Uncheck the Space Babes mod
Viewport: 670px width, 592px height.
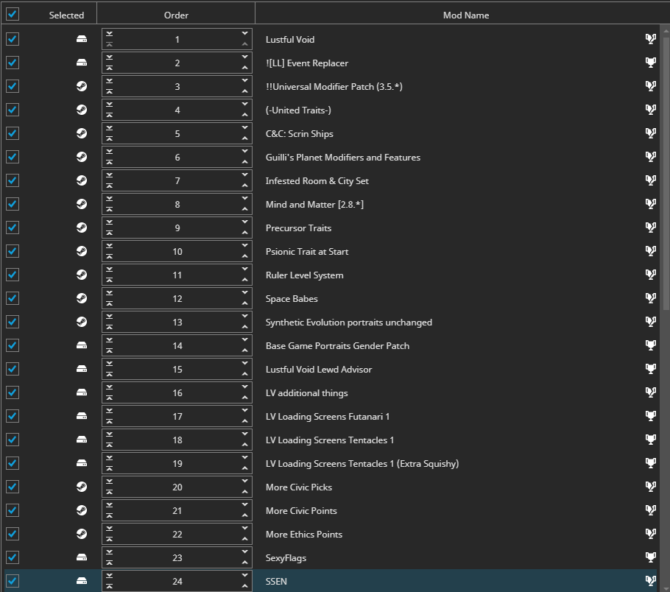point(13,298)
